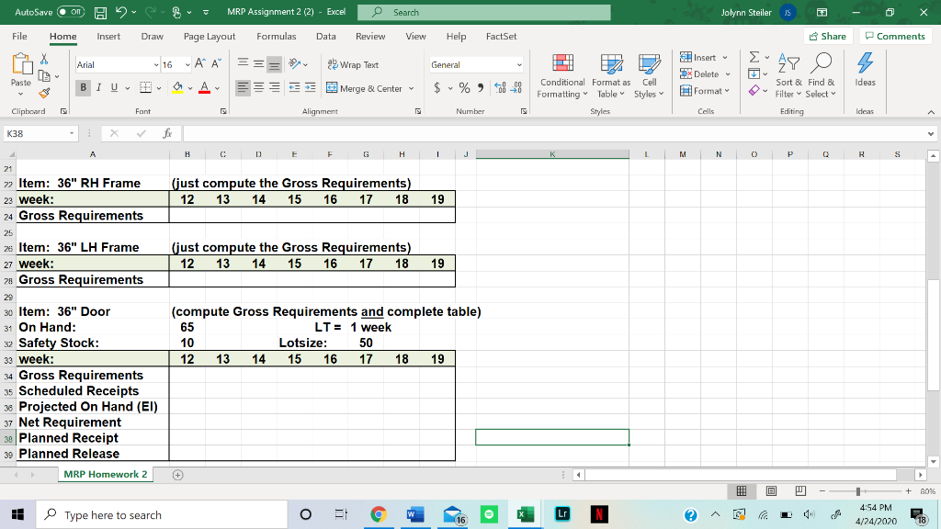
Task: Open Sort & Filter options
Action: pos(790,77)
